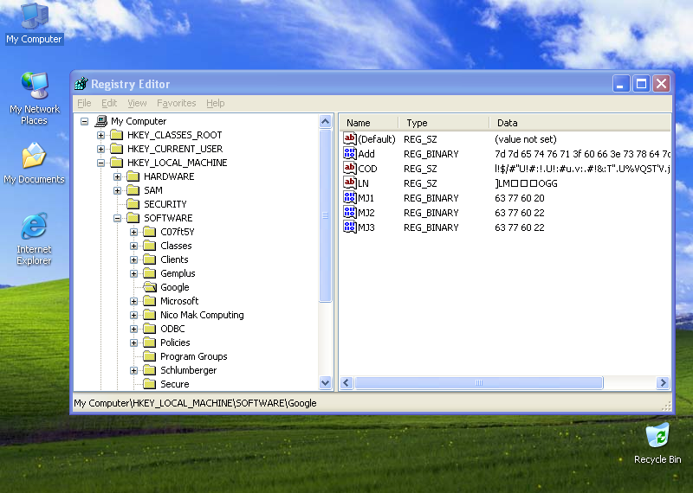This screenshot has height=493, width=693.
Task: Click the binary icon of MJ2 value
Action: (x=350, y=212)
